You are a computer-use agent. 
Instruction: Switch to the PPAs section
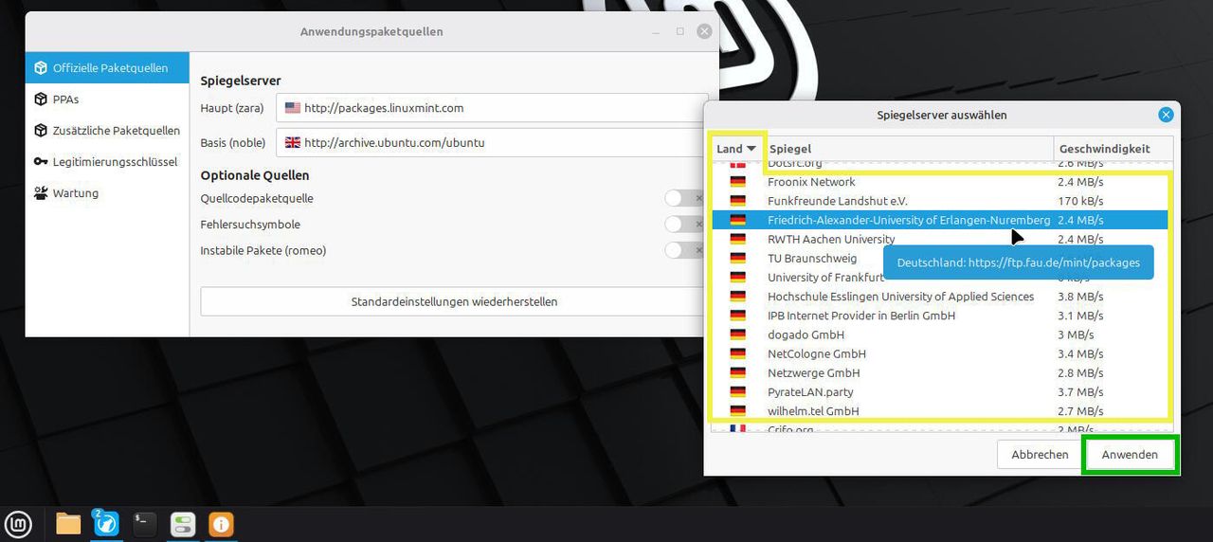(107, 99)
